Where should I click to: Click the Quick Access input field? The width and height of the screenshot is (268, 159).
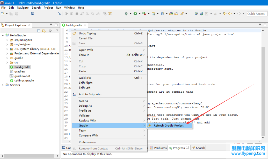[257, 14]
